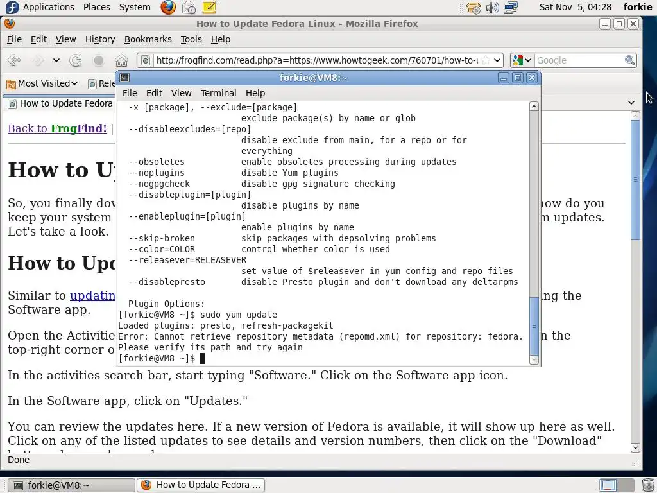The width and height of the screenshot is (657, 493).
Task: Follow the Back to FrogFind! link
Action: (57, 128)
